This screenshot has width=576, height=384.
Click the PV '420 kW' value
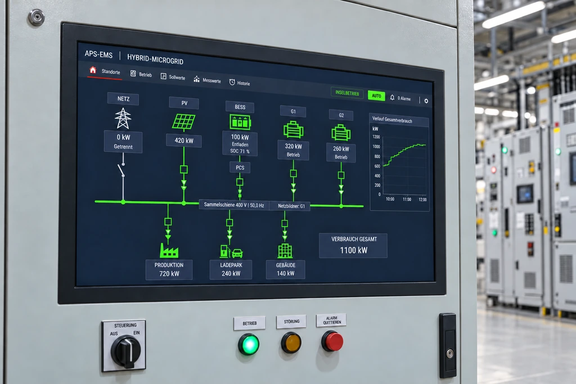(x=184, y=141)
